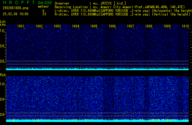Click the 'Receiving Location' Aomori City line
Image resolution: width=192 pixels, height=125 pixels.
(120, 7)
